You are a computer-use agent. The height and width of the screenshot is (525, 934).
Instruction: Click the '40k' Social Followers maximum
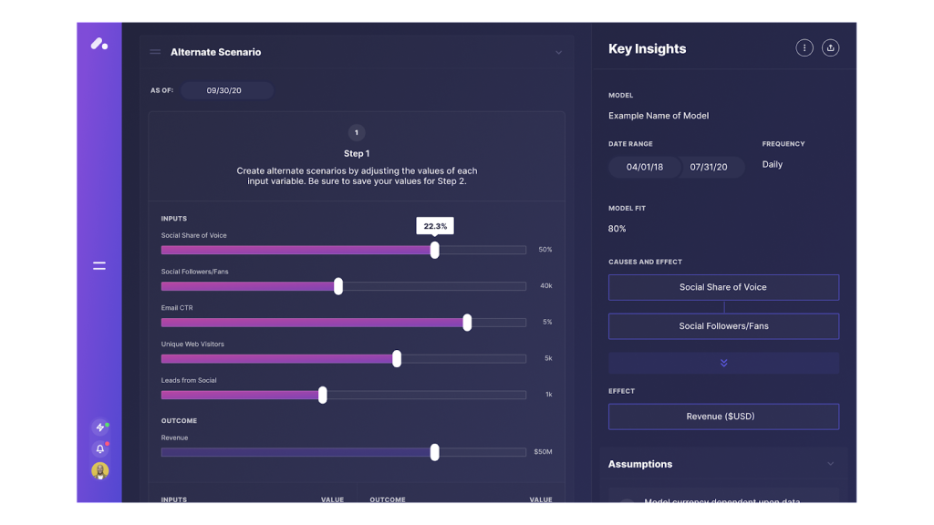546,285
